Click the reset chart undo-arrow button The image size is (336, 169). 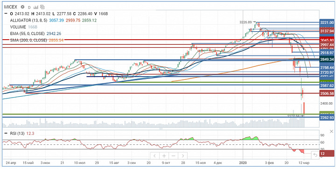315,155
